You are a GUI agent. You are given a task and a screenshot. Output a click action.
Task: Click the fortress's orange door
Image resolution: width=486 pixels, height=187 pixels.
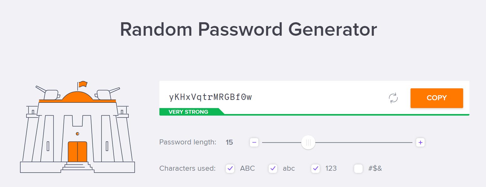click(x=77, y=152)
